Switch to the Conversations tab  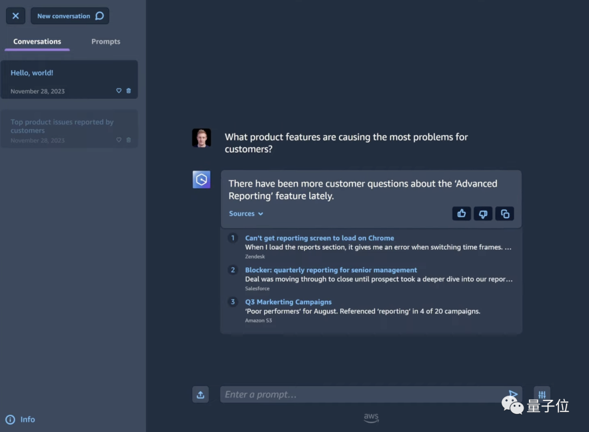[x=37, y=41]
